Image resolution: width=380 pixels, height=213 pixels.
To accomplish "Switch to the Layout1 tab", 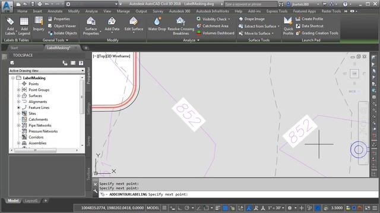I will pos(31,201).
